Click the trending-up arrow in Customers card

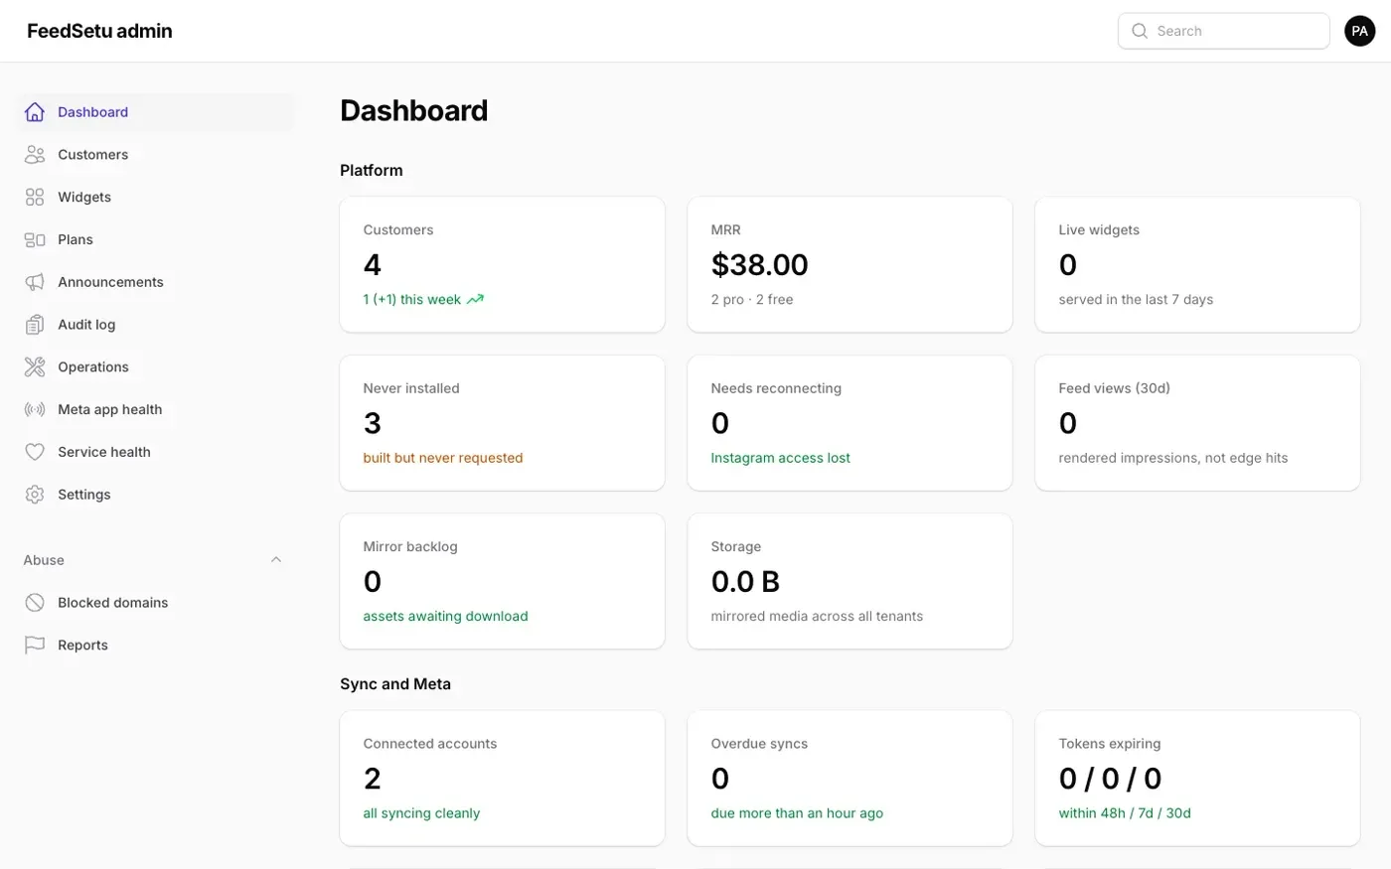(x=475, y=299)
